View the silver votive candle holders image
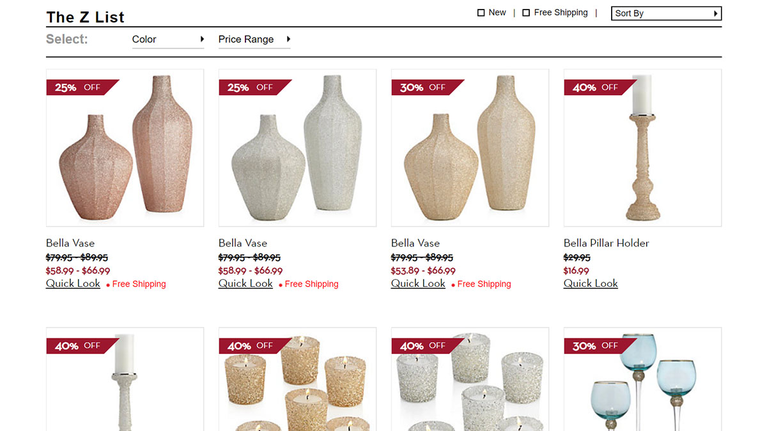 click(470, 379)
